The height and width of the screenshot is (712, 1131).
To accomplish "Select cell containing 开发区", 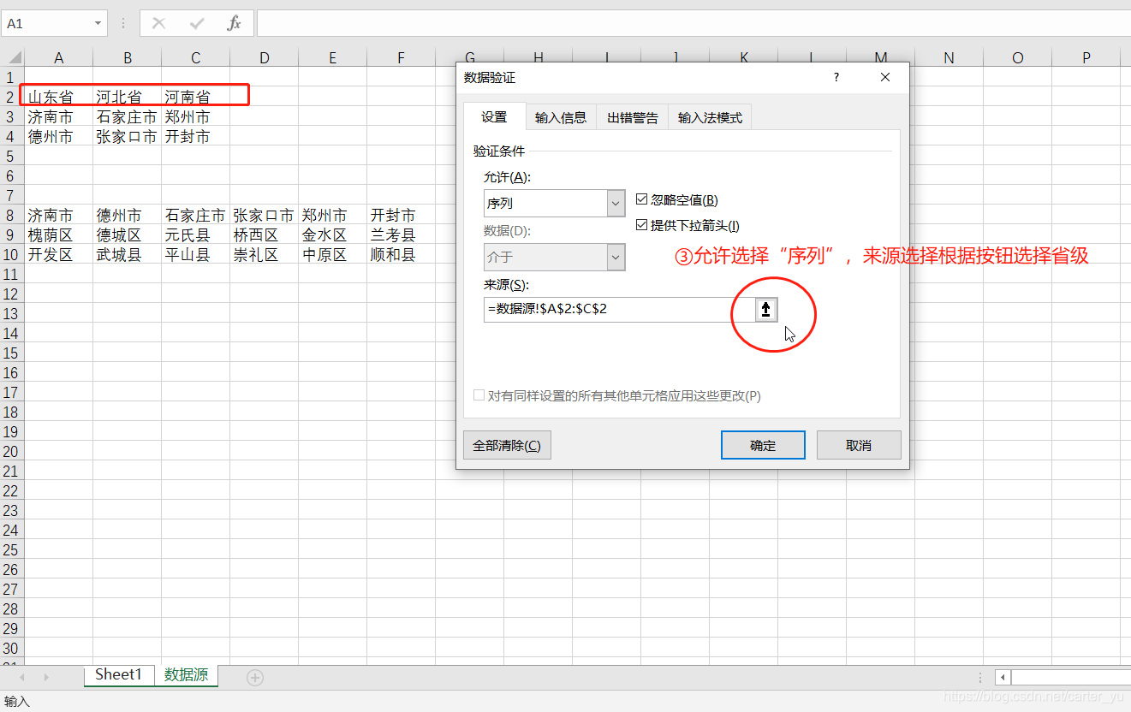I will pyautogui.click(x=58, y=254).
